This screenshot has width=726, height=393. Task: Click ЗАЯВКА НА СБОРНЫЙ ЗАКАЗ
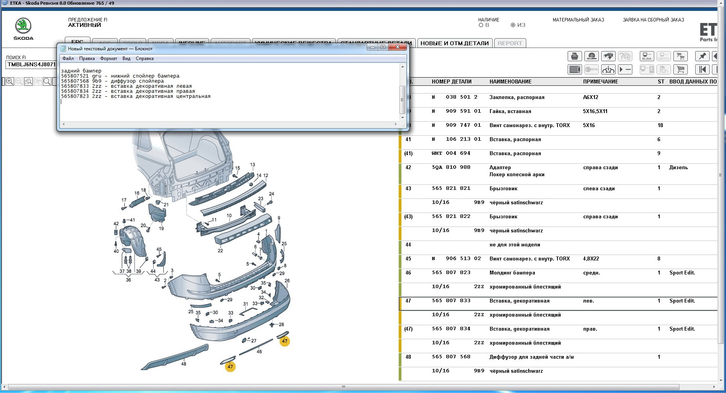[653, 20]
